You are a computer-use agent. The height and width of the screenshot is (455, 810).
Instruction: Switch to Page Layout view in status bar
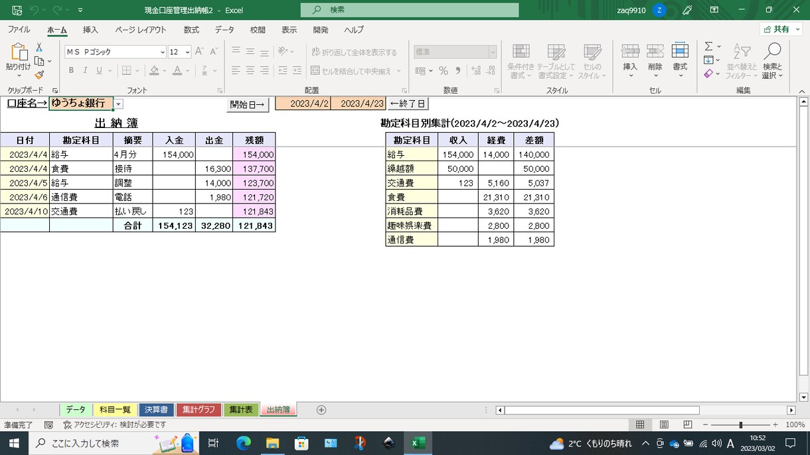[664, 424]
